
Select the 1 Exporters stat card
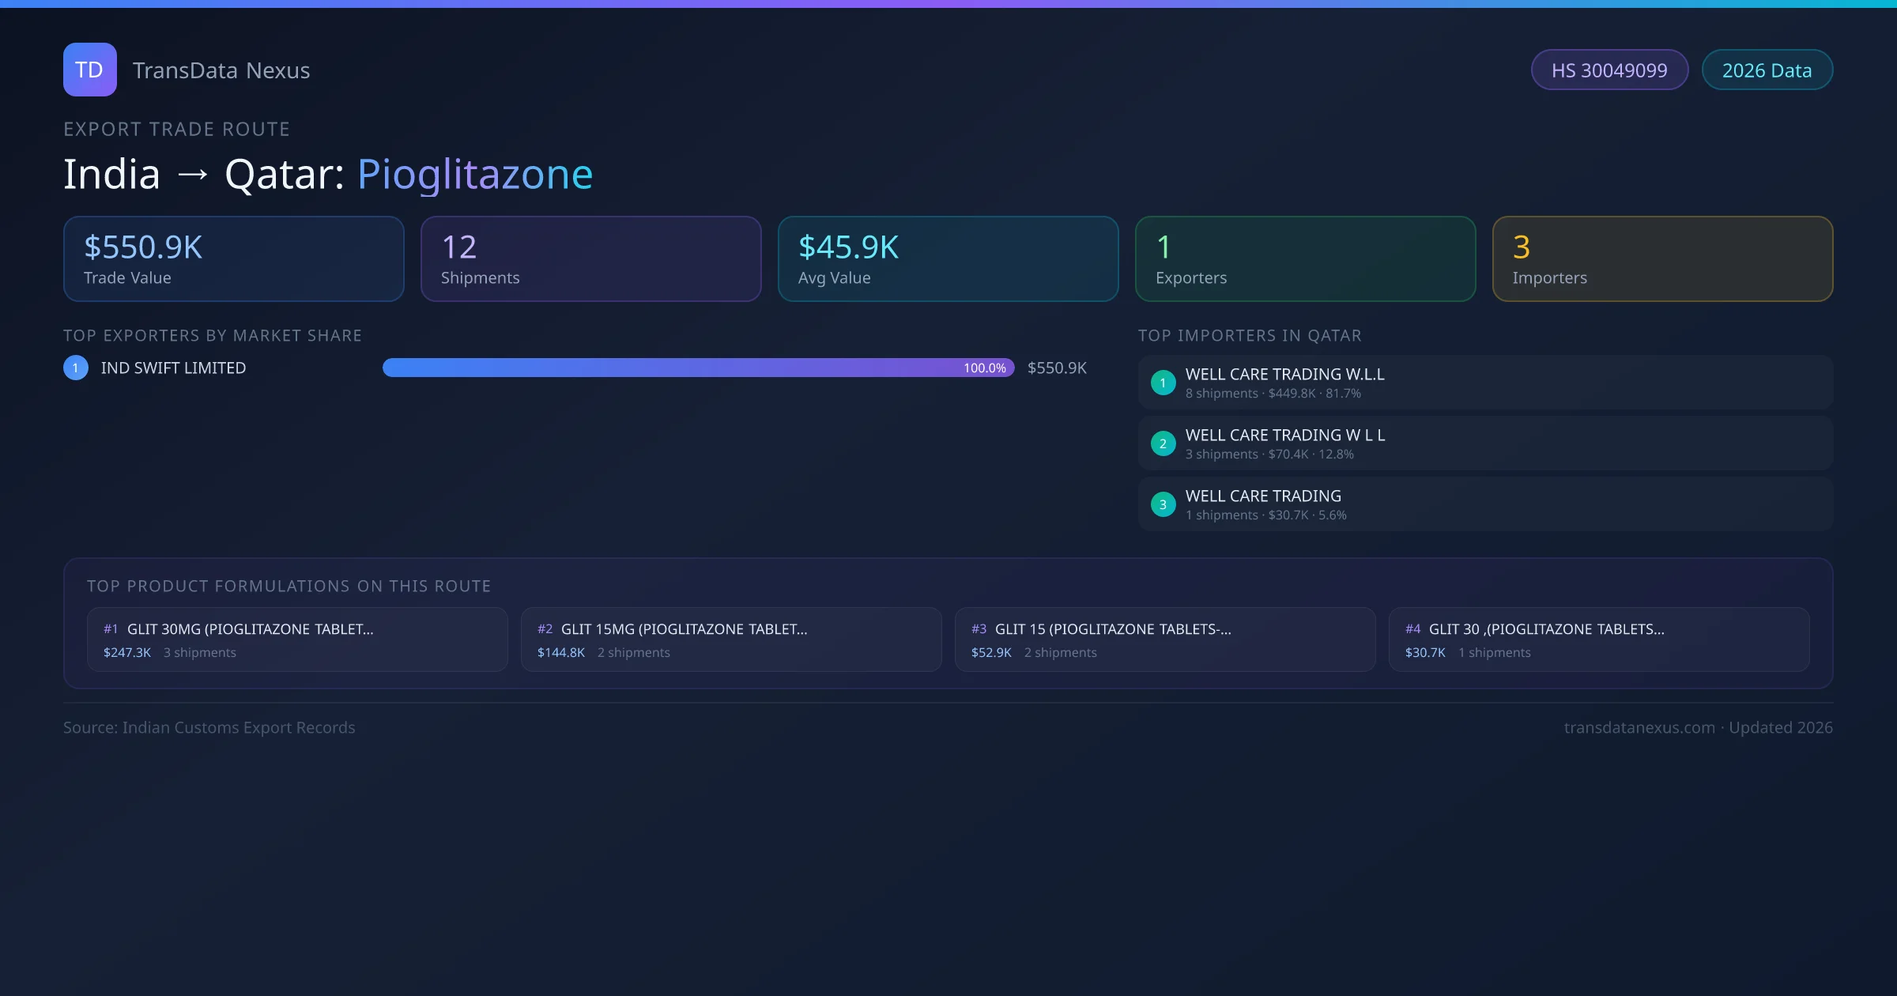click(1305, 259)
